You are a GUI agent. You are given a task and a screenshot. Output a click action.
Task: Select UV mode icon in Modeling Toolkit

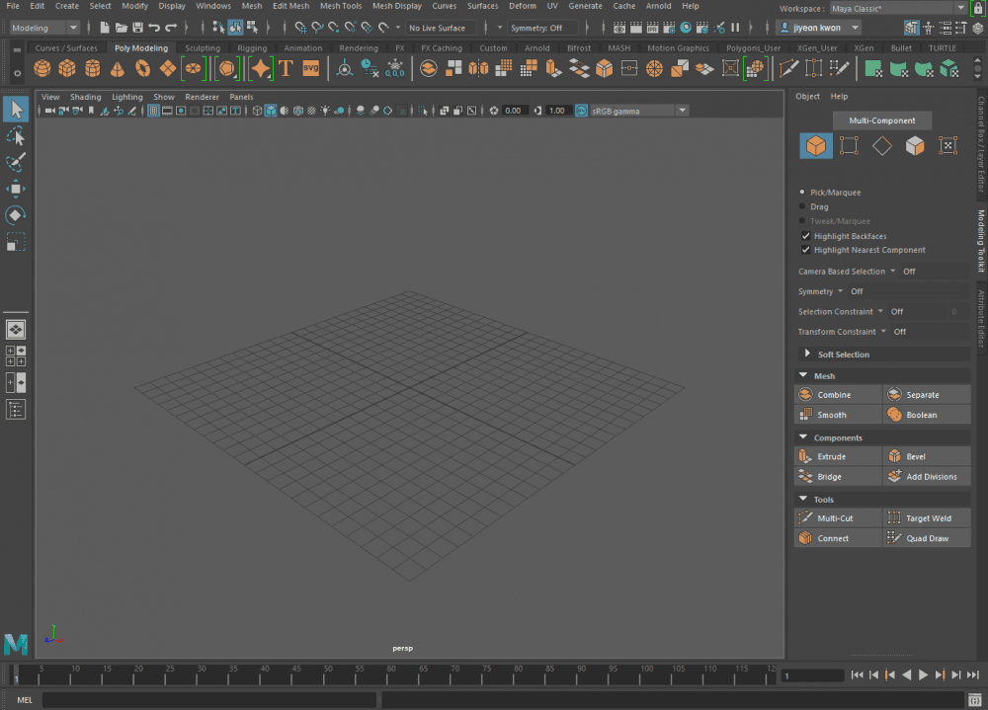(947, 145)
